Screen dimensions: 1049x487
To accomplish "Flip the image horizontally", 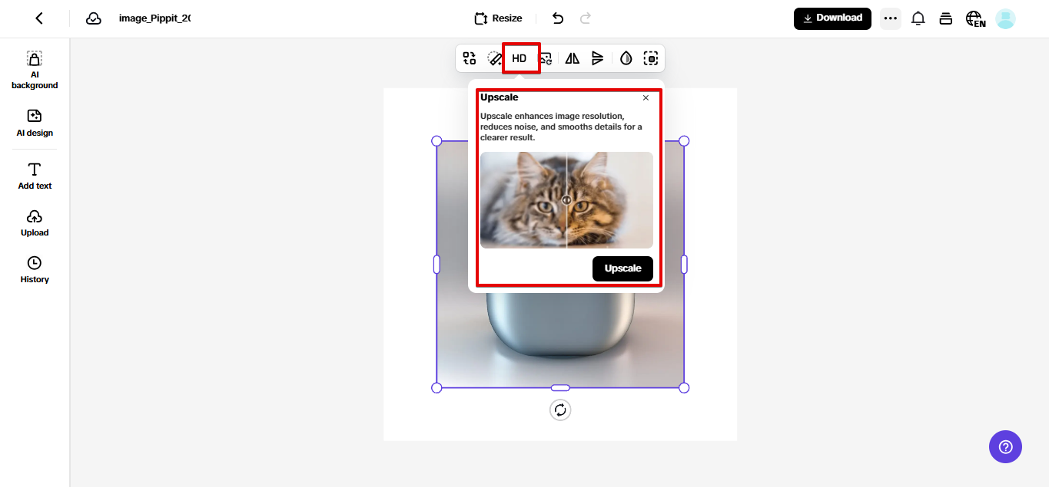I will pos(572,58).
